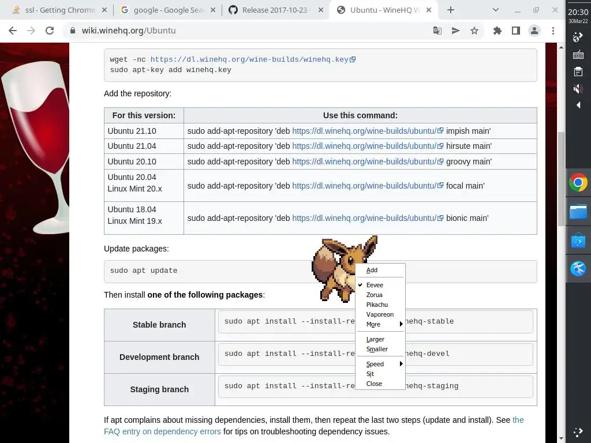The width and height of the screenshot is (591, 443).
Task: Toggle the muted volume speaker icon
Action: [x=578, y=89]
